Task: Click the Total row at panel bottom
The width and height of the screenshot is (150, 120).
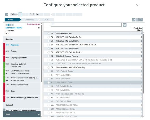Action: [x=22, y=114]
